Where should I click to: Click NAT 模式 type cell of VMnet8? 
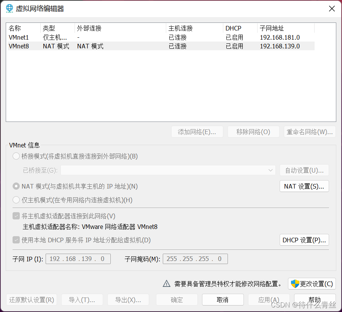[56, 46]
